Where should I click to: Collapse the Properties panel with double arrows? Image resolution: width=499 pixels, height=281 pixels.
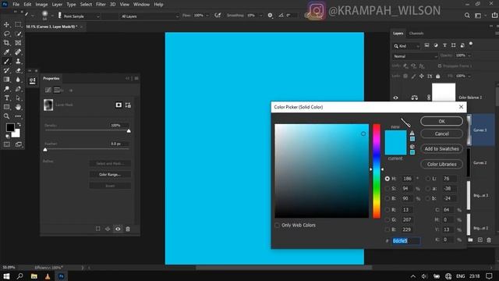point(128,78)
